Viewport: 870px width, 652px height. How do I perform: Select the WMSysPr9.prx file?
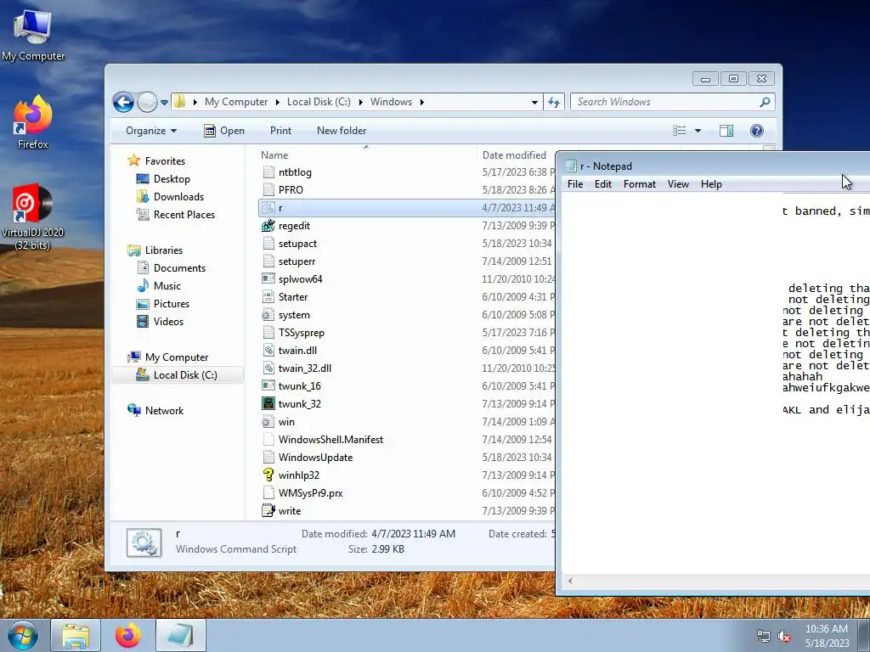(x=310, y=493)
